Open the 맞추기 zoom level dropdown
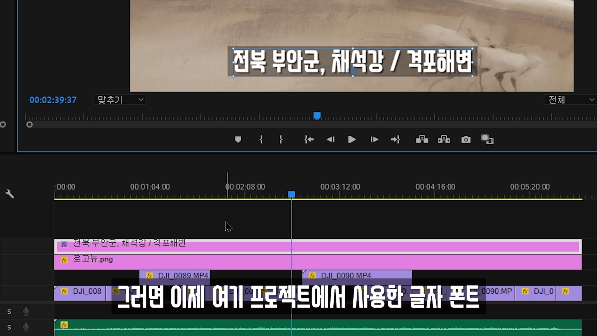Image resolution: width=597 pixels, height=336 pixels. 120,100
